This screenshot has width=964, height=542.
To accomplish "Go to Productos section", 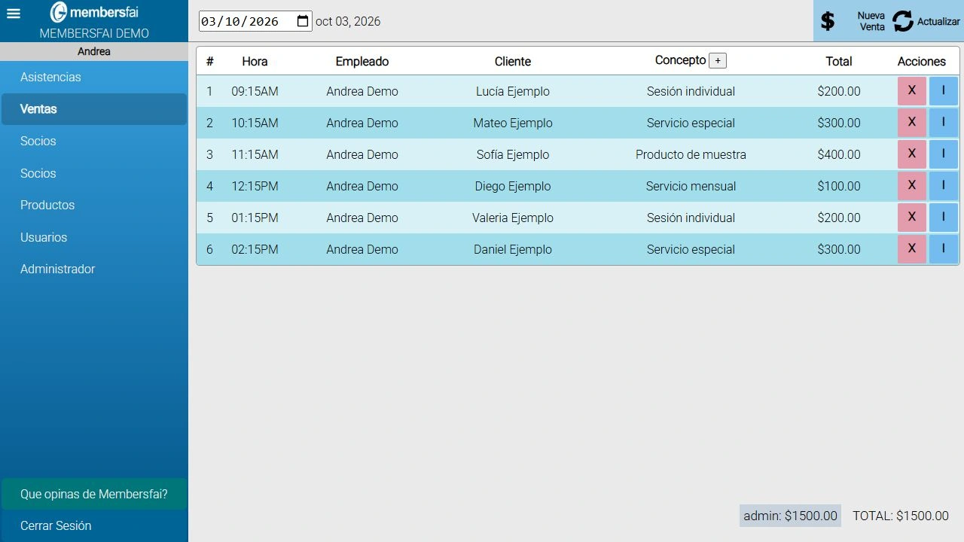I will point(94,205).
